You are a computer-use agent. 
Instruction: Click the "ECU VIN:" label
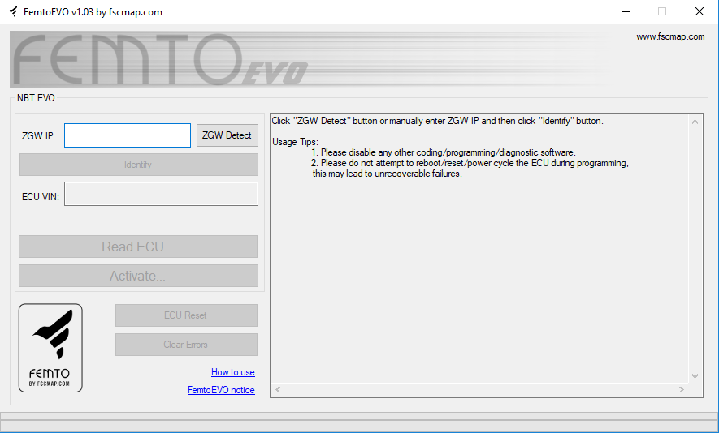[41, 197]
